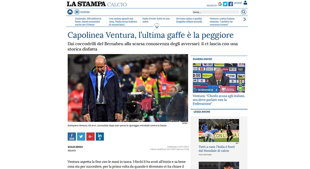Click the search magnifier icon
This screenshot has height=169, width=310.
pyautogui.click(x=244, y=12)
